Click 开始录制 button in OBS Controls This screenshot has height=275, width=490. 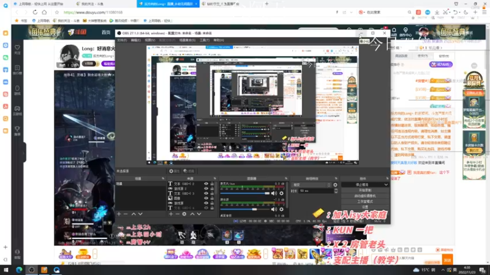pyautogui.click(x=365, y=190)
